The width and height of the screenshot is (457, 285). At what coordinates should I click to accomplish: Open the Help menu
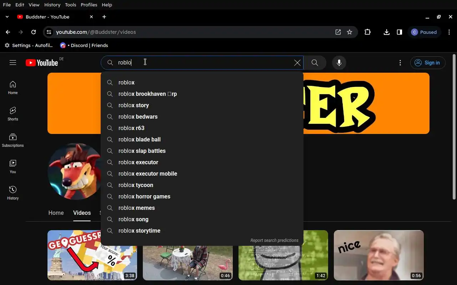click(x=107, y=5)
